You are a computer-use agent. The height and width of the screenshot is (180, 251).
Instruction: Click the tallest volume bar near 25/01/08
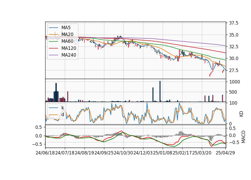[160, 91]
